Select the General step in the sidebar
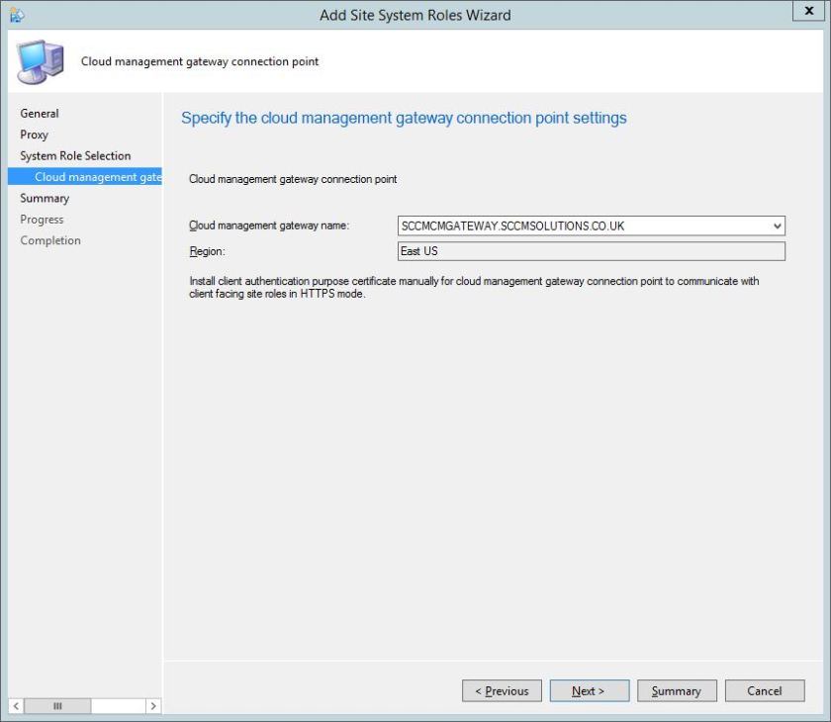831x722 pixels. click(40, 113)
